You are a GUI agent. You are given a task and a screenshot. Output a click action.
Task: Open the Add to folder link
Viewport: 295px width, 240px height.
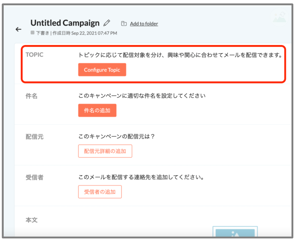pos(144,24)
